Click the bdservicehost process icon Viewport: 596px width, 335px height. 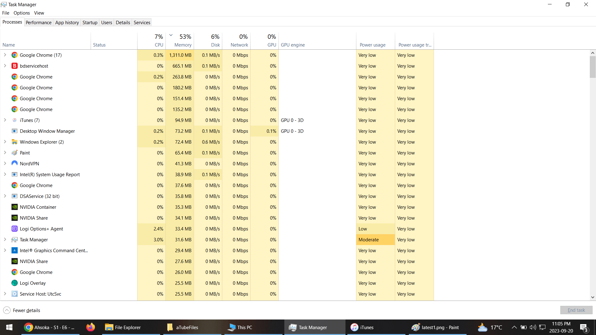[x=14, y=66]
